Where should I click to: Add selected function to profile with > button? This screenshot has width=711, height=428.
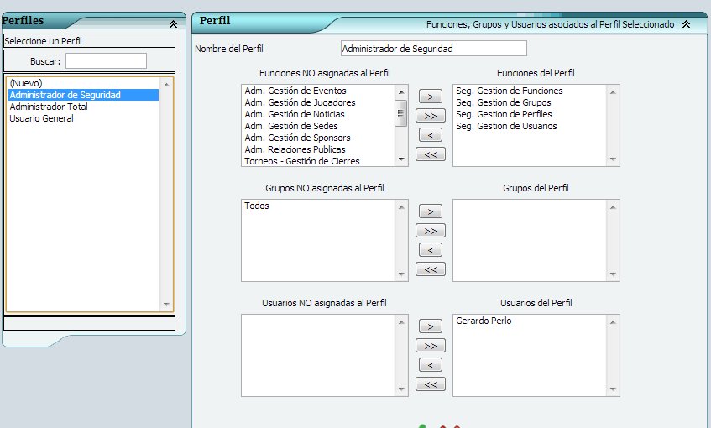click(x=430, y=97)
